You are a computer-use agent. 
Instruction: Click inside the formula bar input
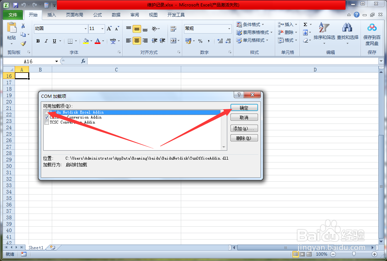coord(233,61)
